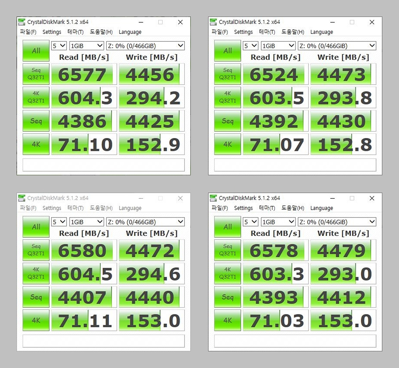Open the 파일(F) menu in the 6578 window
This screenshot has height=368, width=399.
[x=219, y=208]
